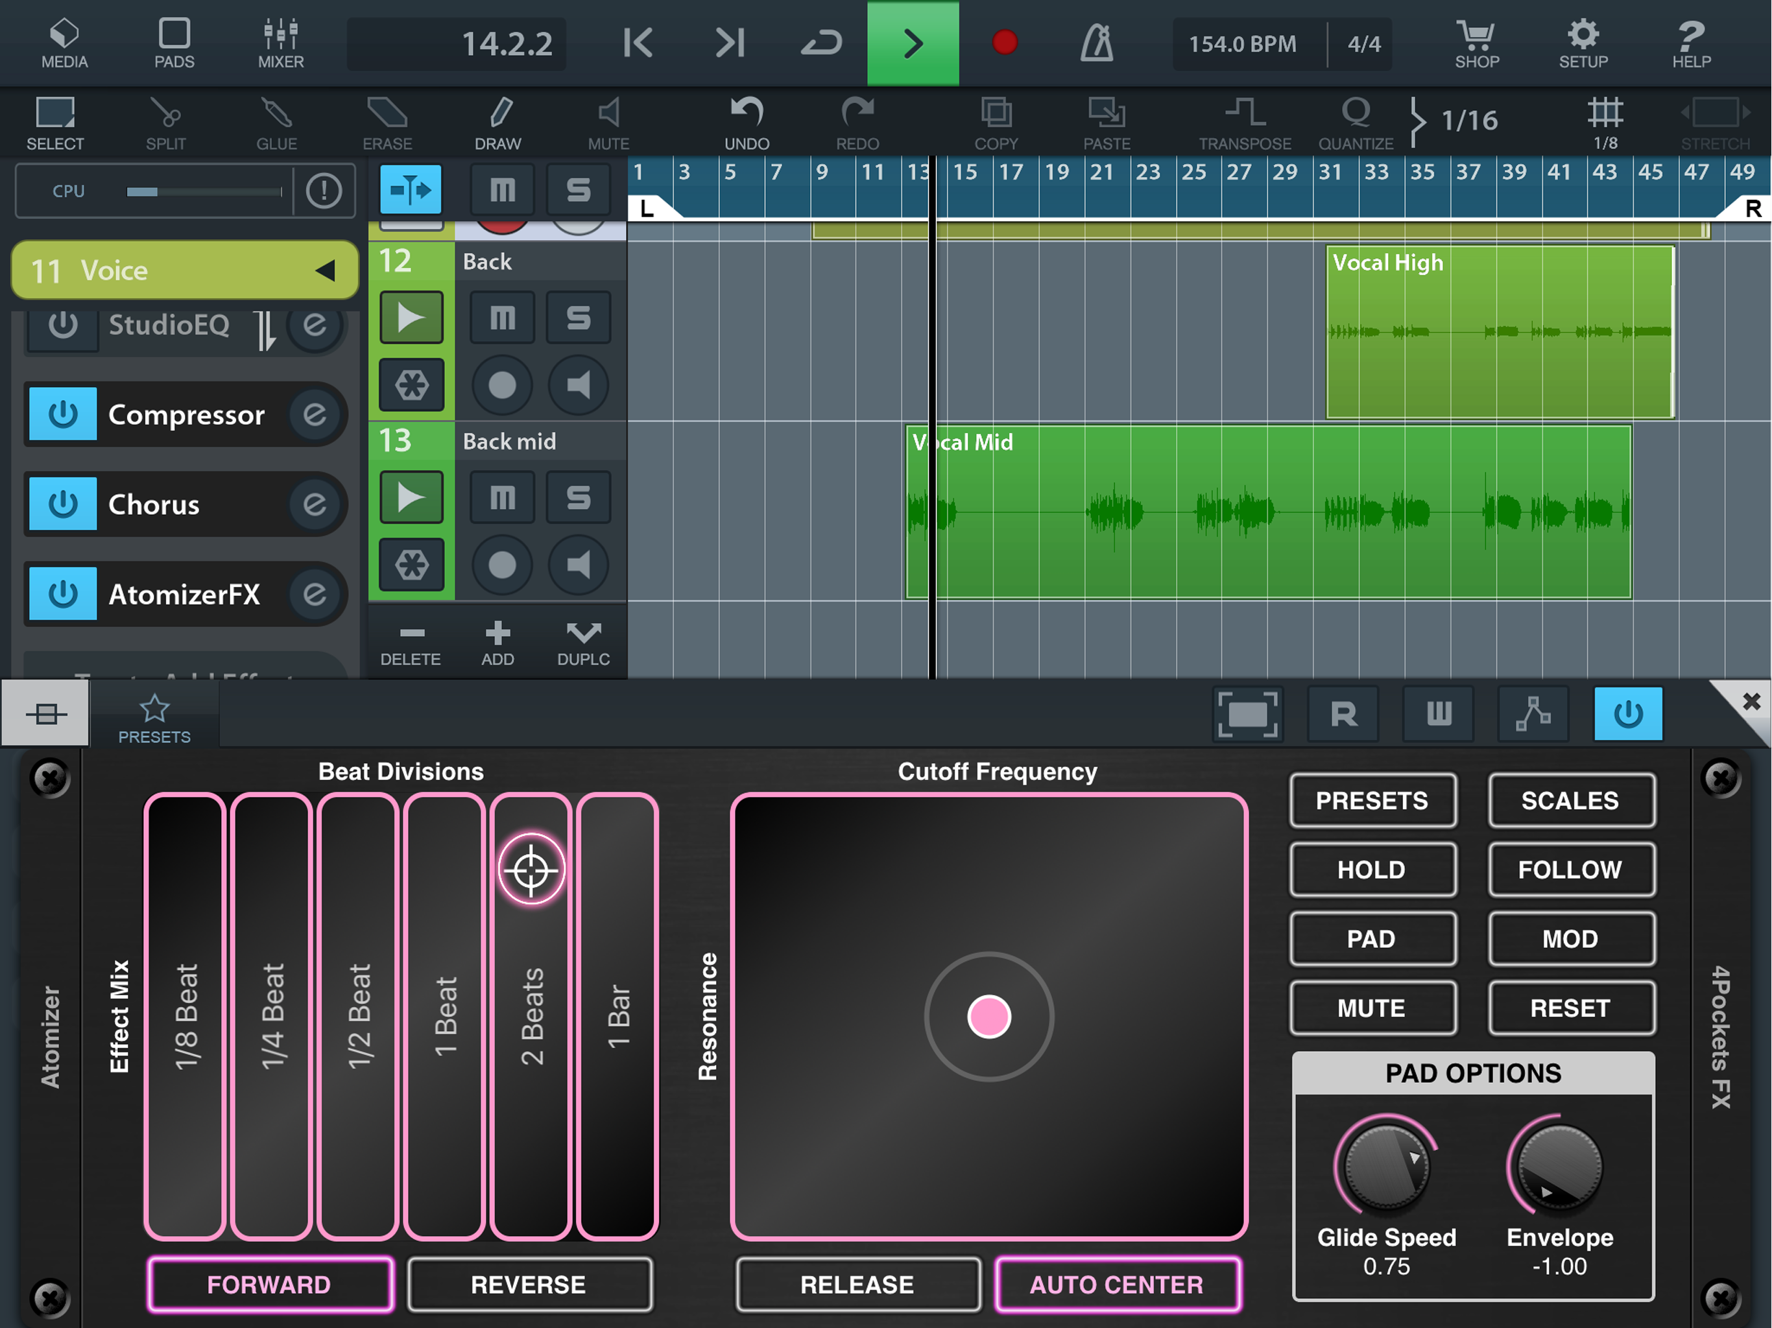This screenshot has height=1328, width=1772.
Task: Disable the Compressor effect power button
Action: tap(62, 414)
